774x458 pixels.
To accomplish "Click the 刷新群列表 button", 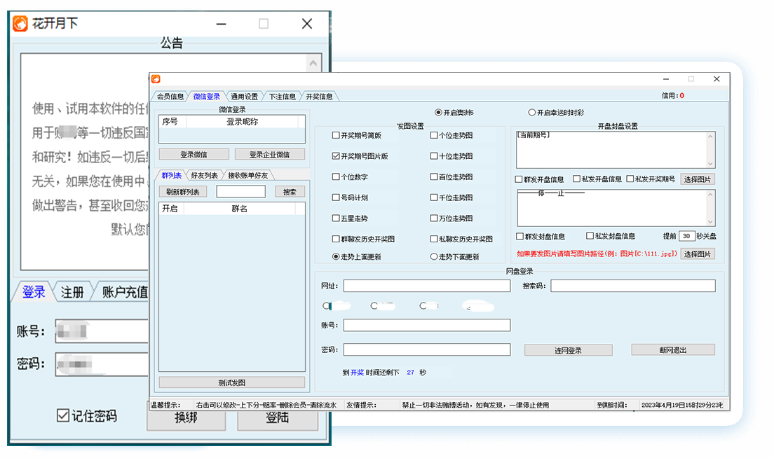I will [x=182, y=190].
